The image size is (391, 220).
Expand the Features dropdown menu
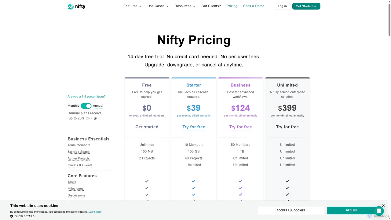pos(132,6)
